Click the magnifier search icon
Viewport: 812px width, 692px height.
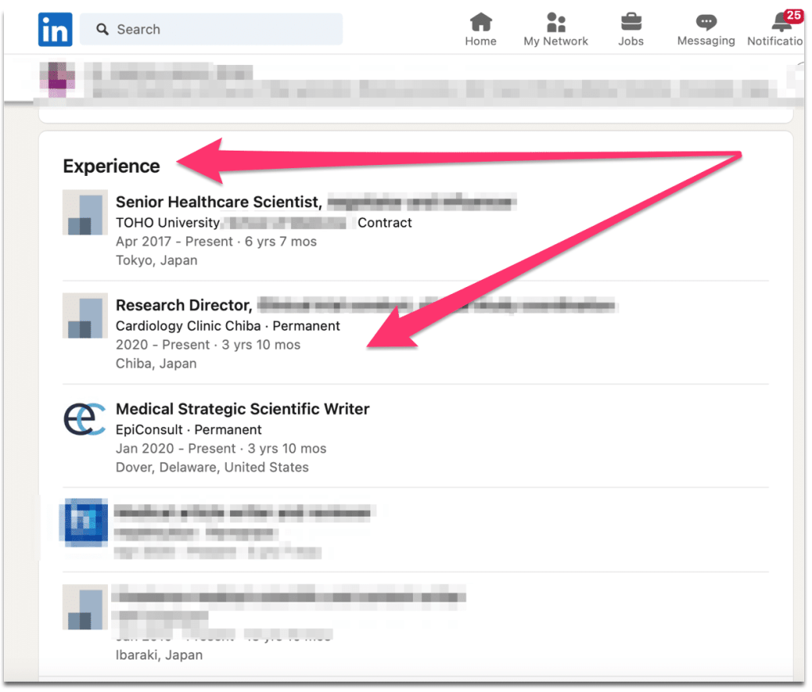(x=102, y=29)
